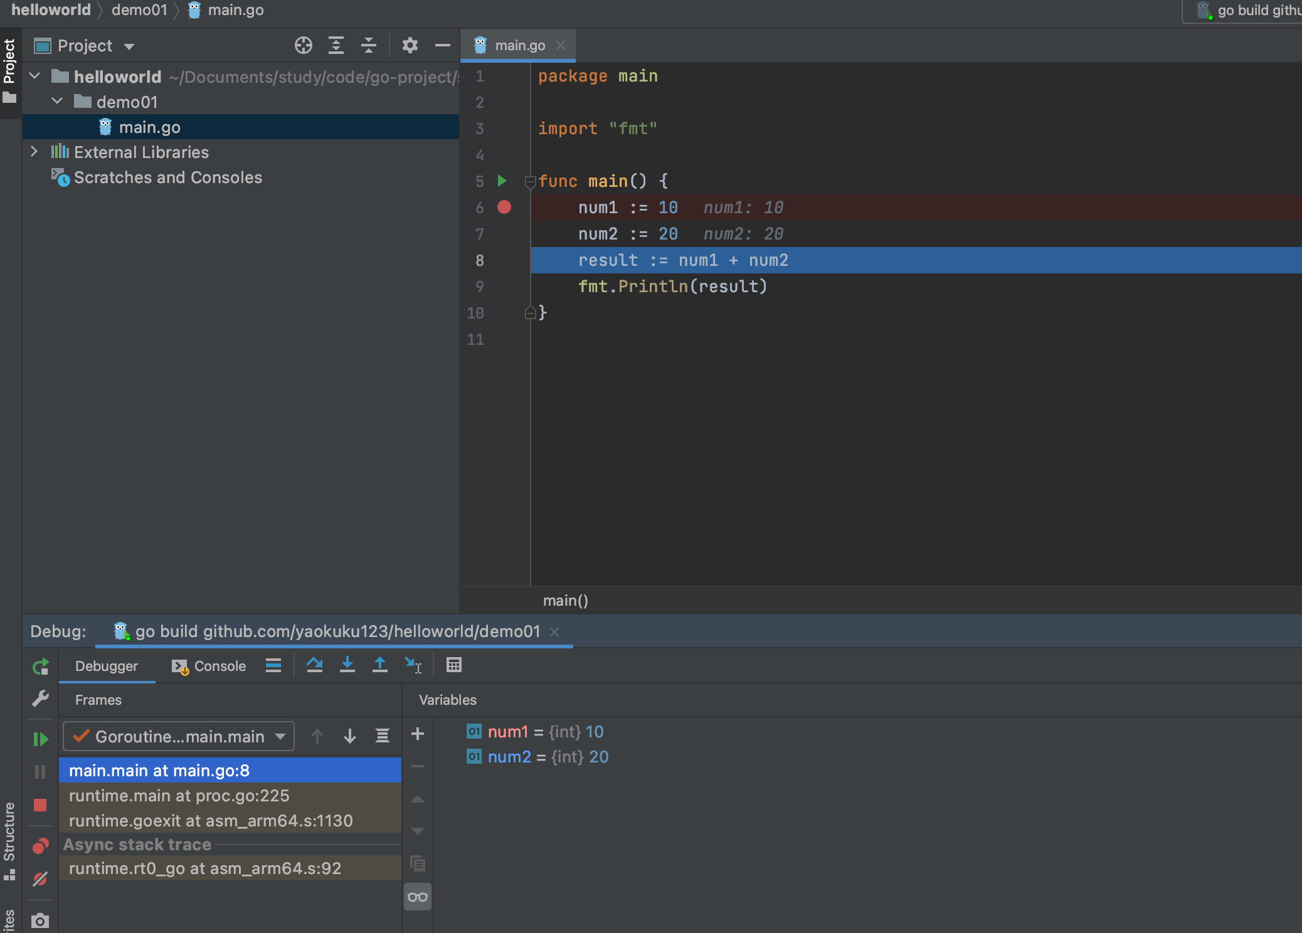Screen dimensions: 1302x933
Task: Toggle the breakpoint on line 6
Action: tap(504, 208)
